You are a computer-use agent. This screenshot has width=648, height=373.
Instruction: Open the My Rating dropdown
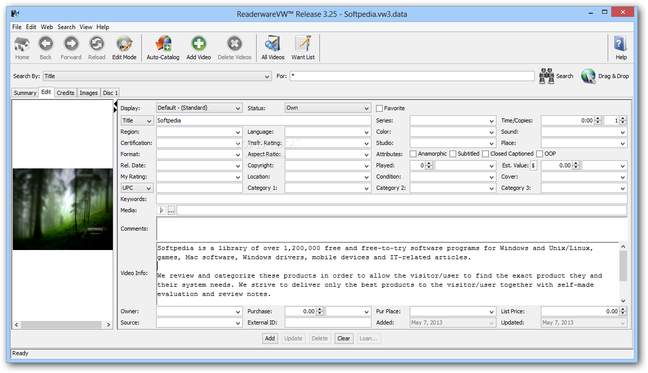pos(238,177)
